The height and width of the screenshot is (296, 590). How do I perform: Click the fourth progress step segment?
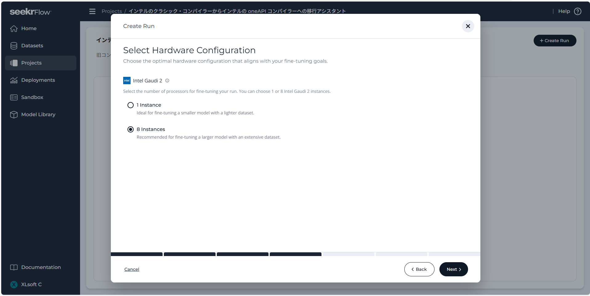[x=296, y=254]
